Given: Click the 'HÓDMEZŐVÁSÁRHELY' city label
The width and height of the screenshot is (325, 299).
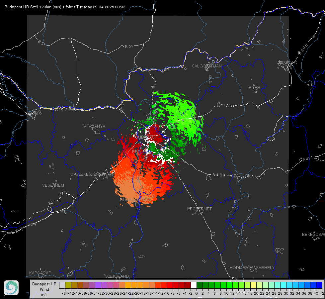Looking at the screenshot, I should (x=252, y=268).
